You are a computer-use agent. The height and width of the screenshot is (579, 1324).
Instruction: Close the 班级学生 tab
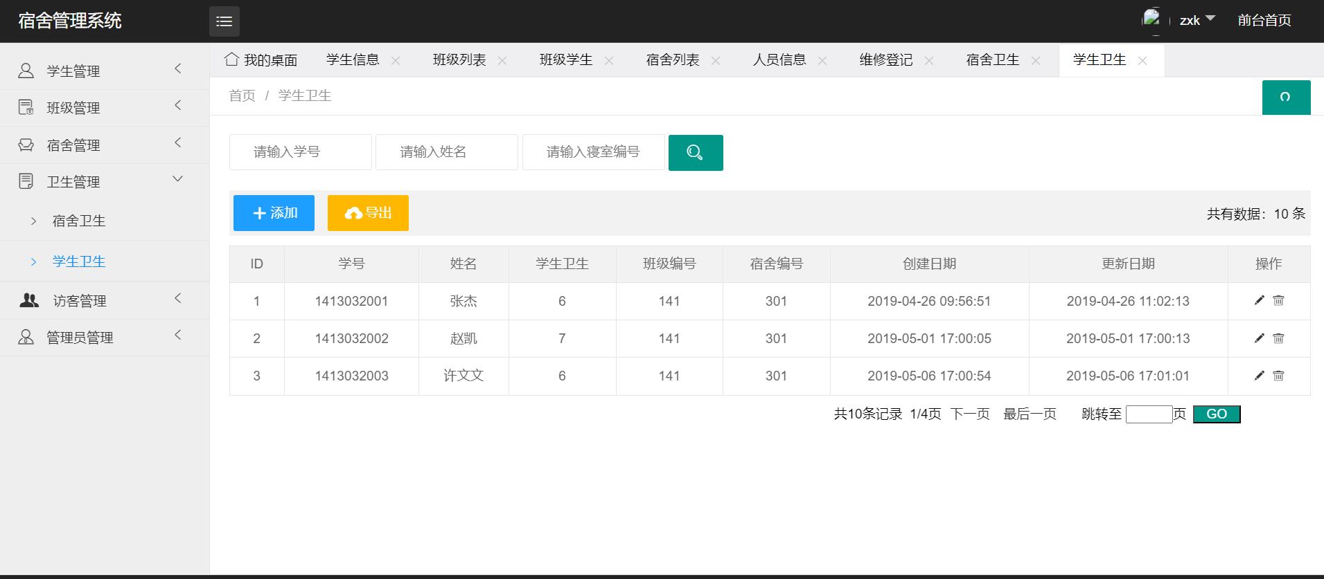(x=609, y=61)
